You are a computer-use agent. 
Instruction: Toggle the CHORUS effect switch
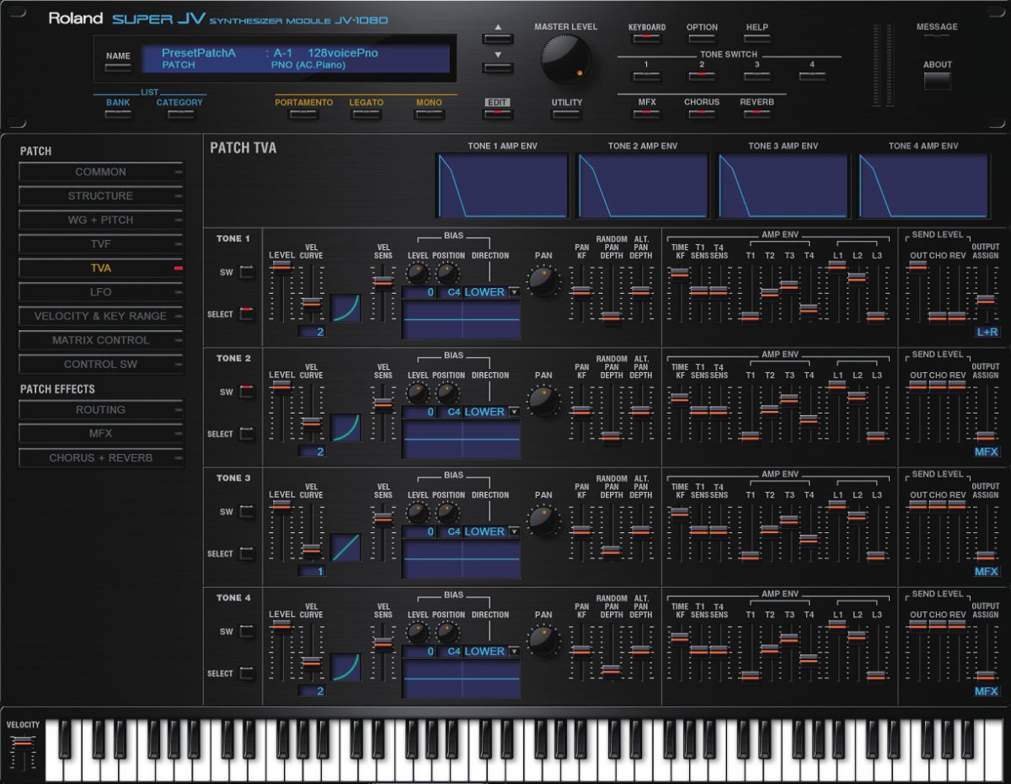(x=701, y=114)
